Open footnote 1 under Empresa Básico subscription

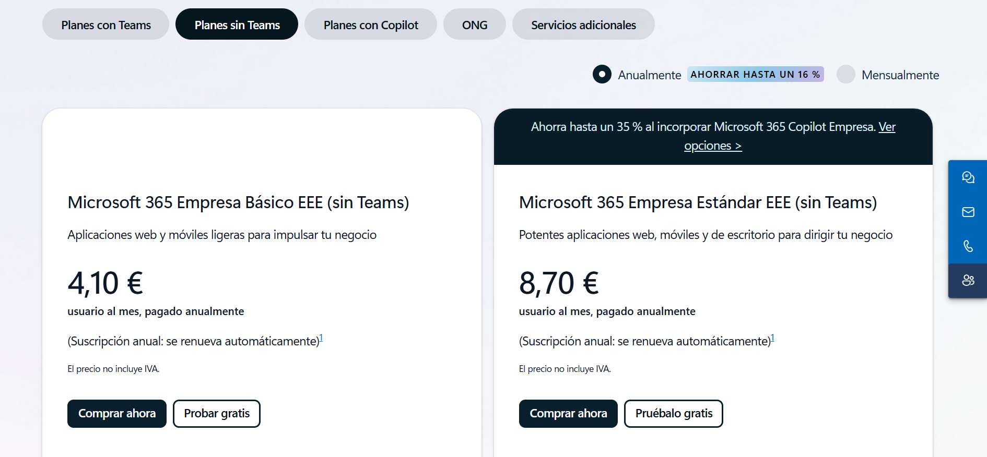(321, 338)
